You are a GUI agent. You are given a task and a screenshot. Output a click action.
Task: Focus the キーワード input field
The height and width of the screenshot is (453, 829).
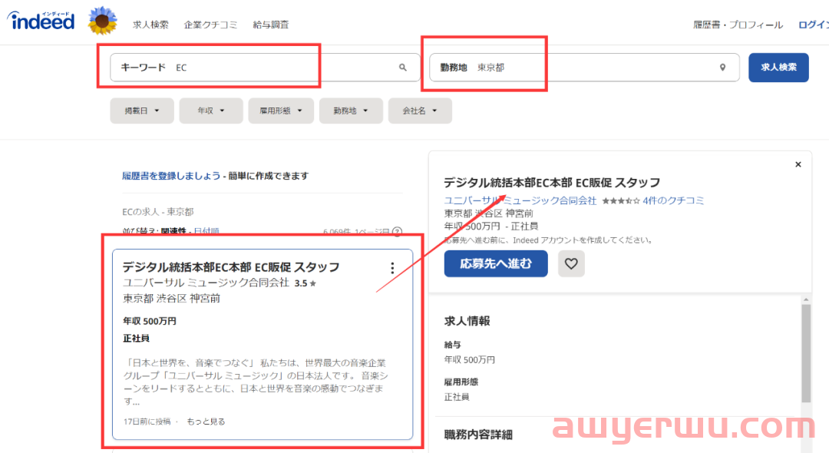point(266,68)
